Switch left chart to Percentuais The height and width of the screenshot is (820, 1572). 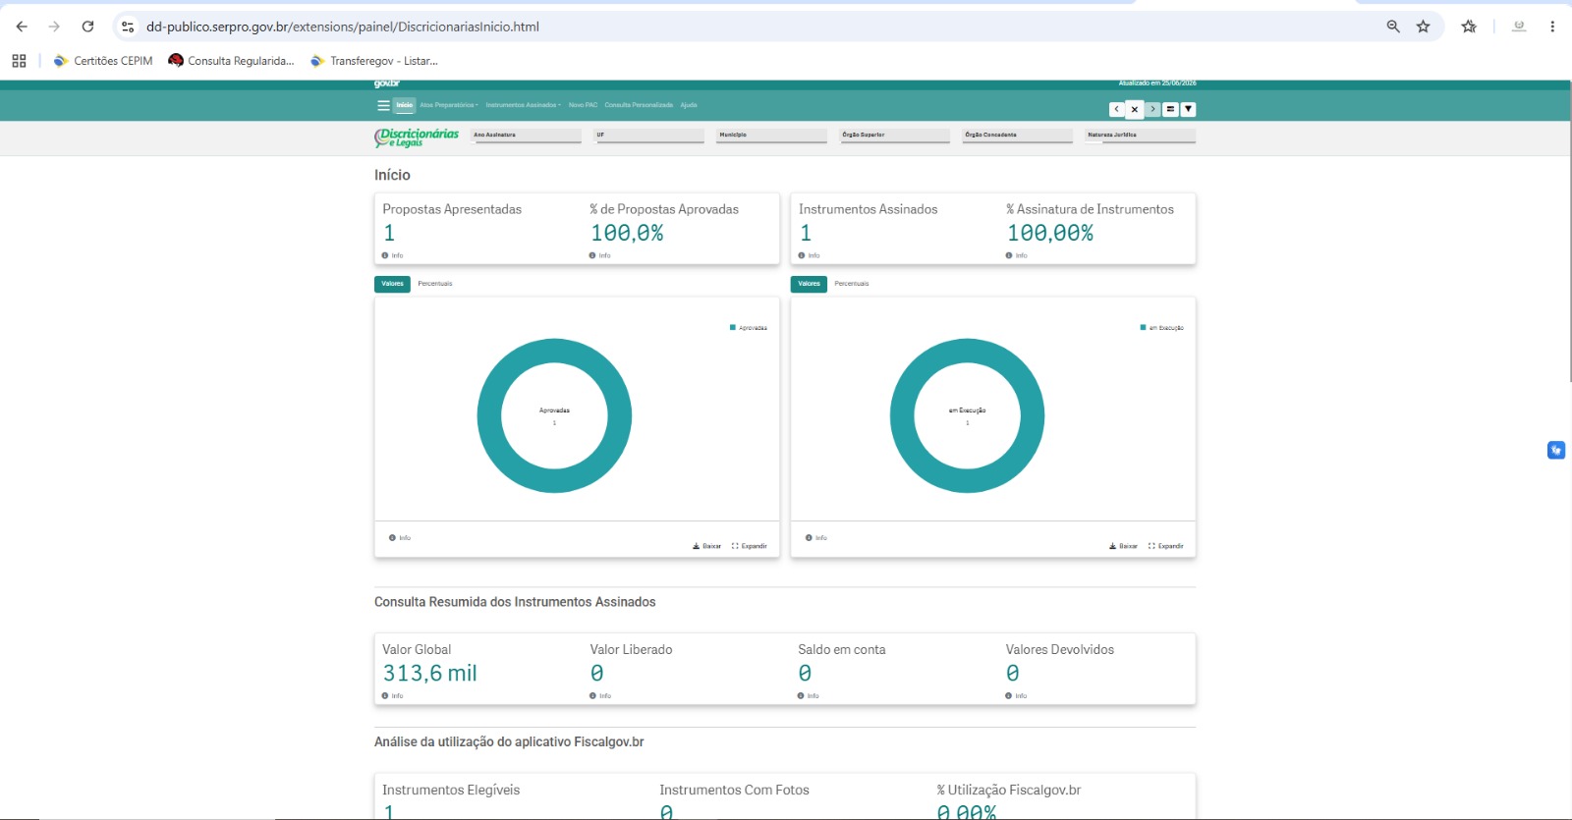(435, 284)
